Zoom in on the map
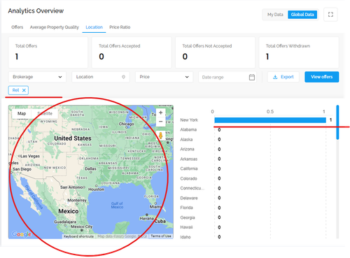The height and width of the screenshot is (258, 350). 160,113
